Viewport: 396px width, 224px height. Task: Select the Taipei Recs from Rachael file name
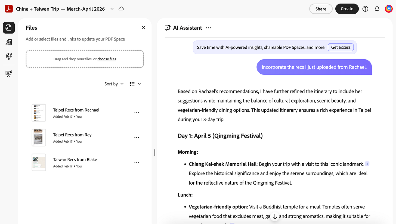click(x=76, y=110)
